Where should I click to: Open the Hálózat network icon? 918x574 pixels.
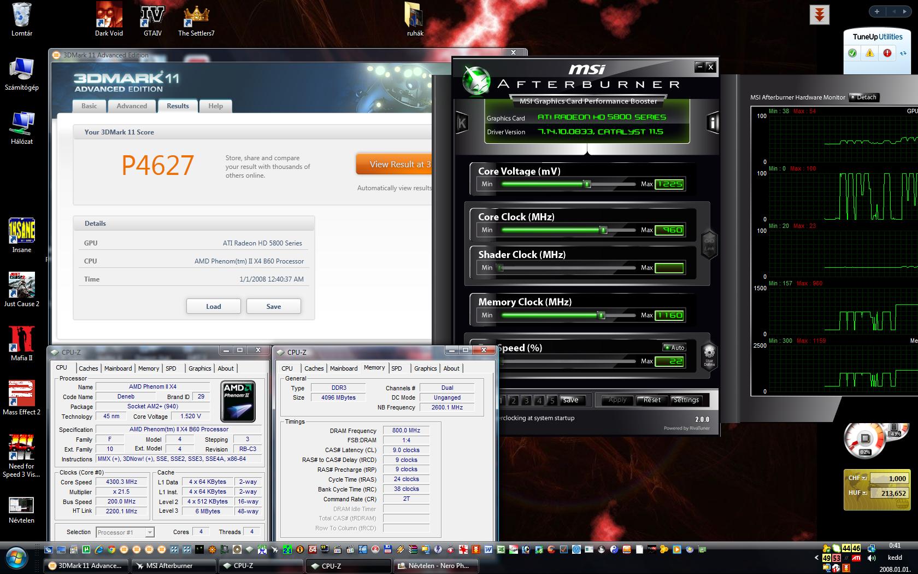(22, 128)
